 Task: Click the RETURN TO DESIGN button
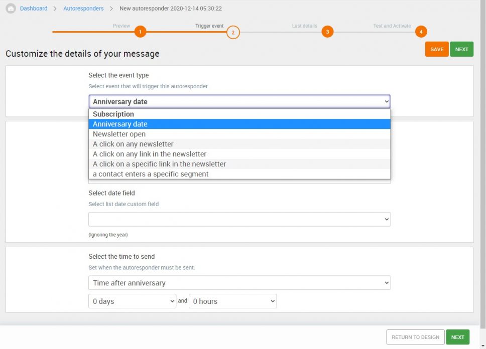click(x=415, y=337)
